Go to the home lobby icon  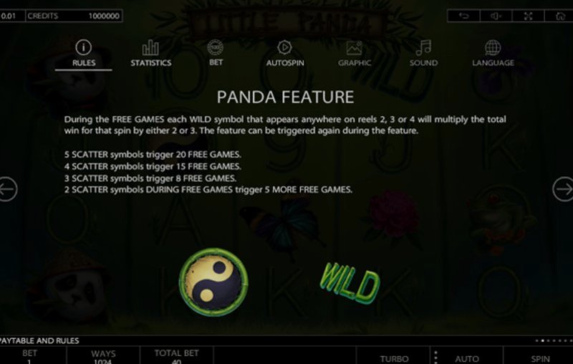(x=559, y=16)
